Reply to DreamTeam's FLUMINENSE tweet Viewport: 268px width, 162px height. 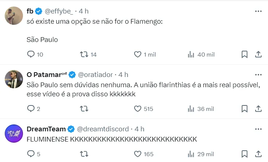pos(31,154)
